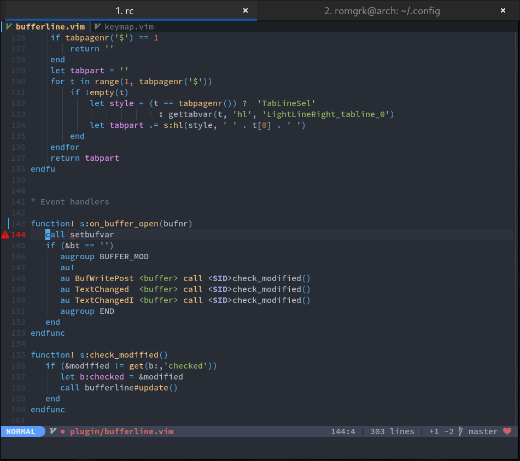Click the 'master' branch name

point(483,431)
